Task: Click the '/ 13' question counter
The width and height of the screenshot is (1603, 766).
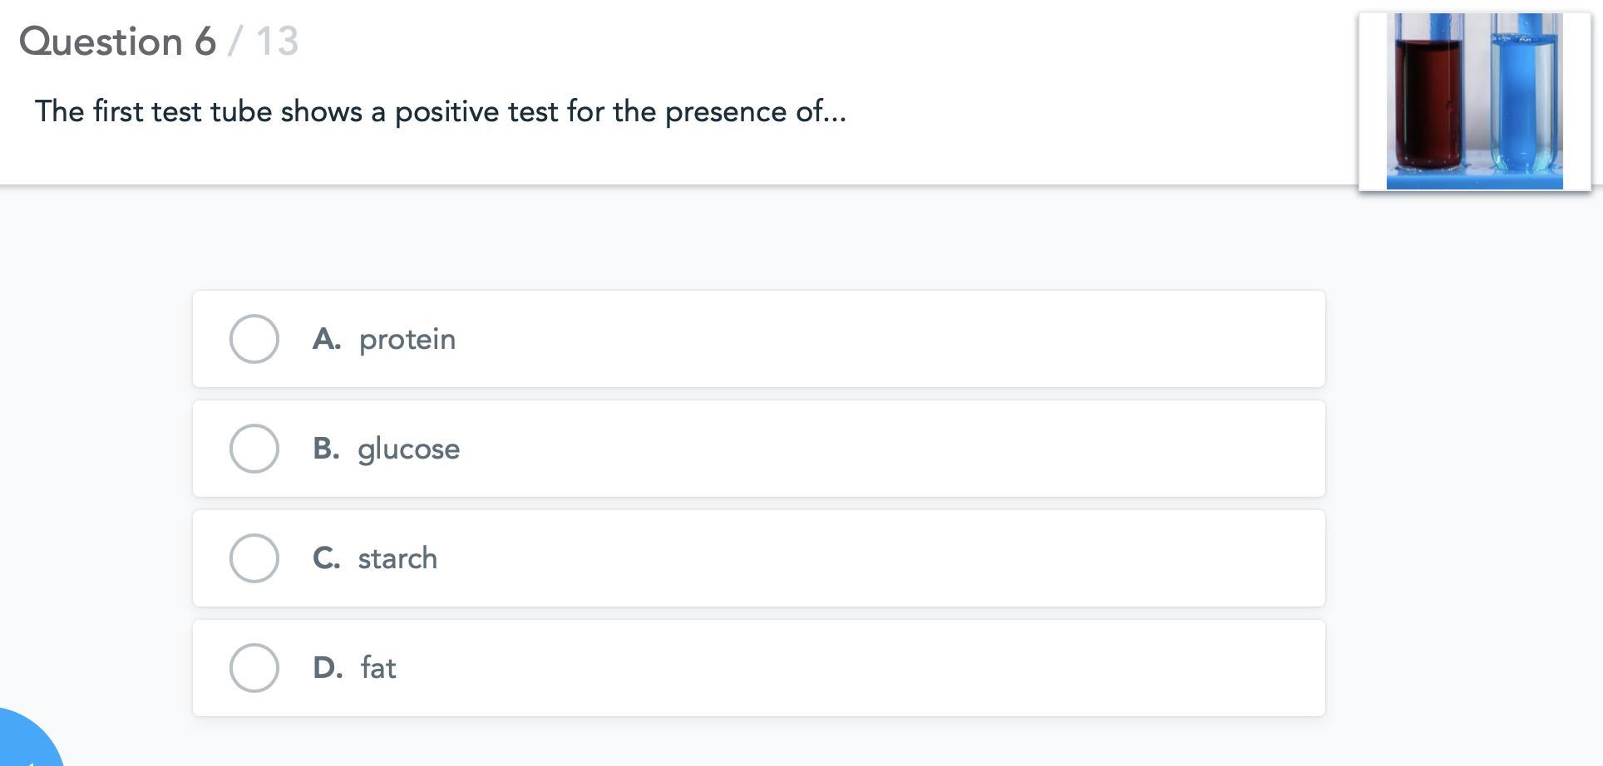Action: pyautogui.click(x=264, y=42)
